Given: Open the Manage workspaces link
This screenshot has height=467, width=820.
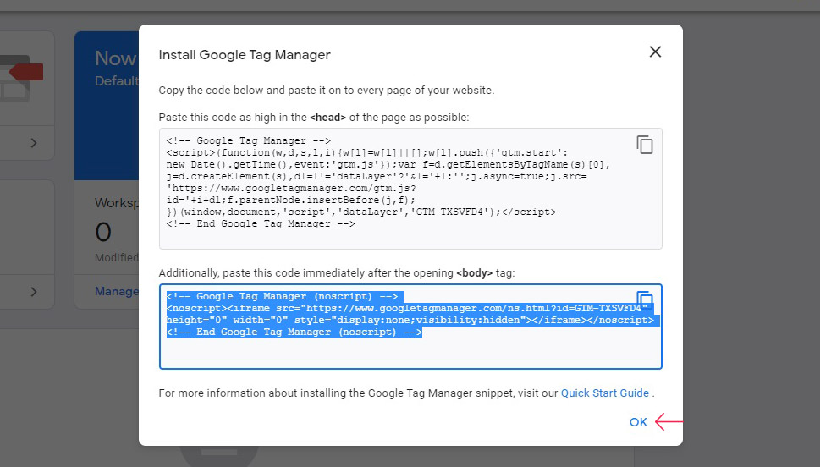Looking at the screenshot, I should (x=117, y=291).
